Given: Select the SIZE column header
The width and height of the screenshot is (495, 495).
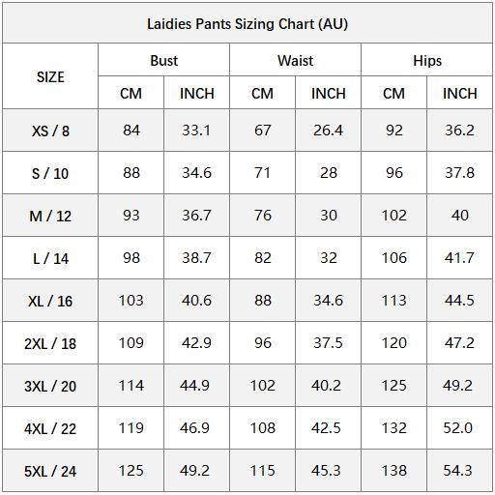Looking at the screenshot, I should tap(50, 76).
